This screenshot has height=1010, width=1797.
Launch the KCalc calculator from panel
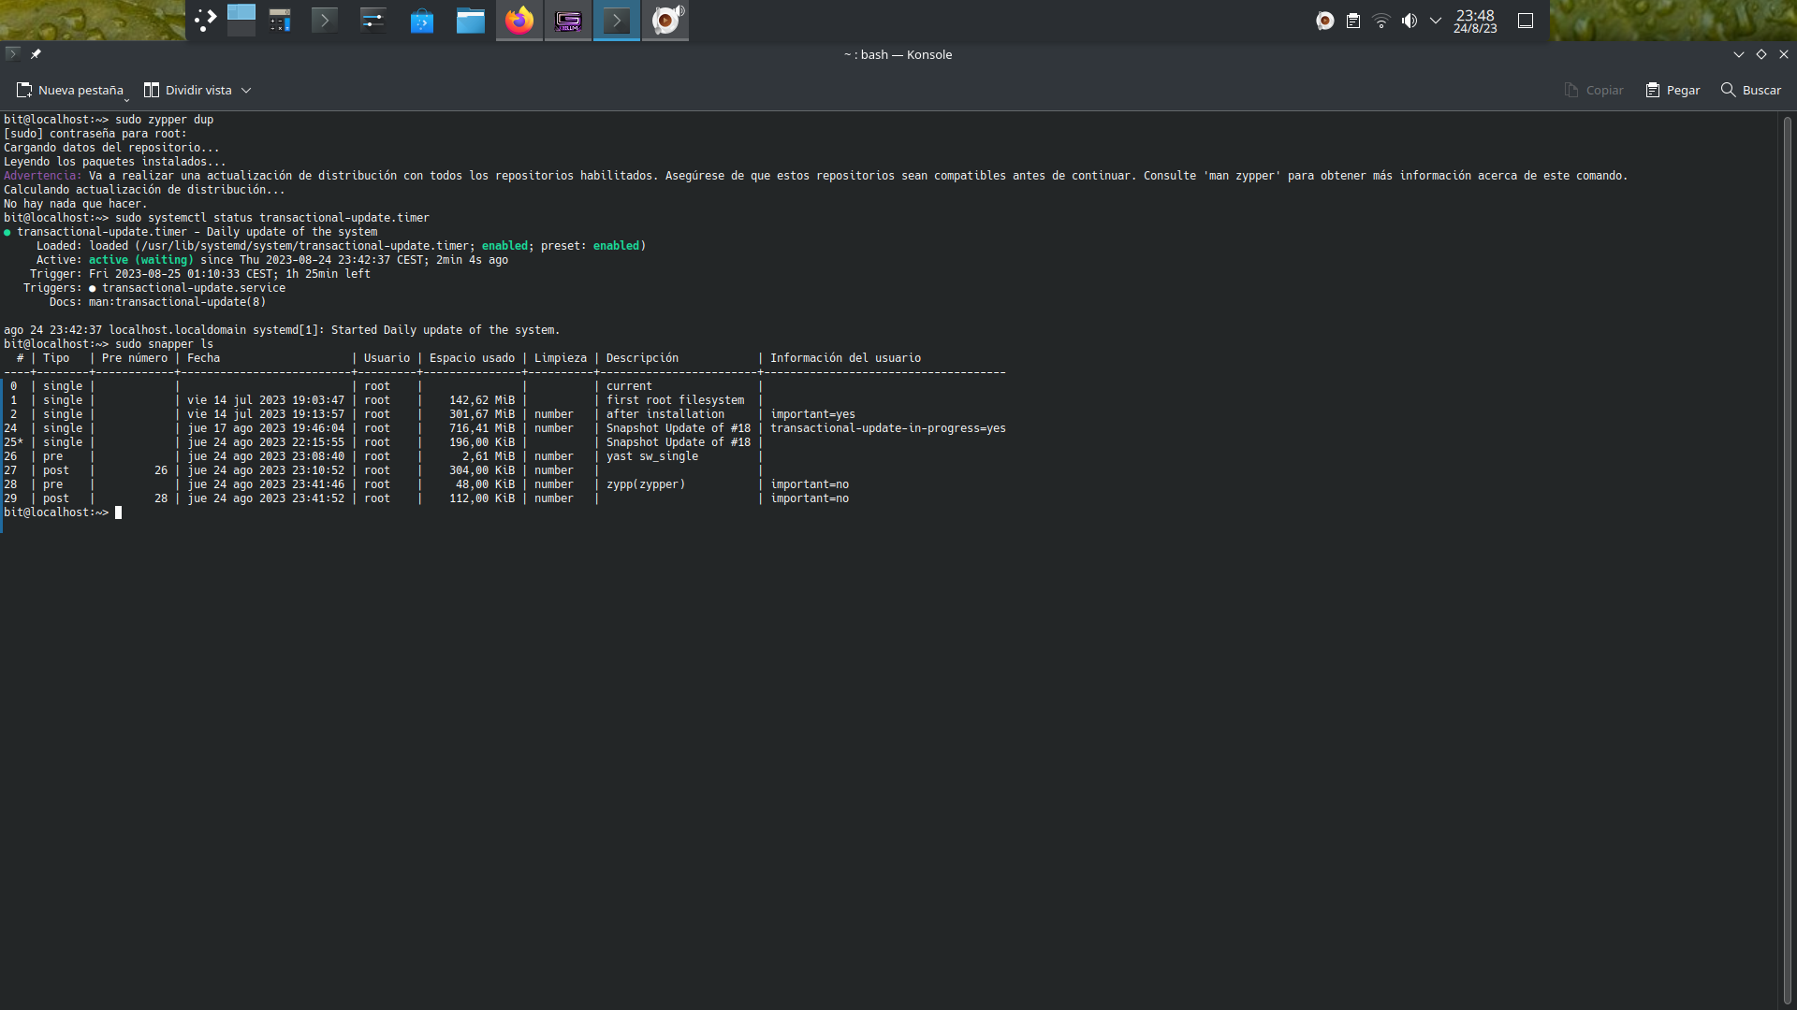280,20
